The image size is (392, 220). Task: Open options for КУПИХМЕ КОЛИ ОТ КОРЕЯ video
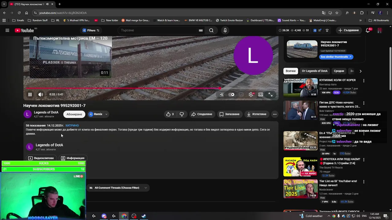(364, 81)
